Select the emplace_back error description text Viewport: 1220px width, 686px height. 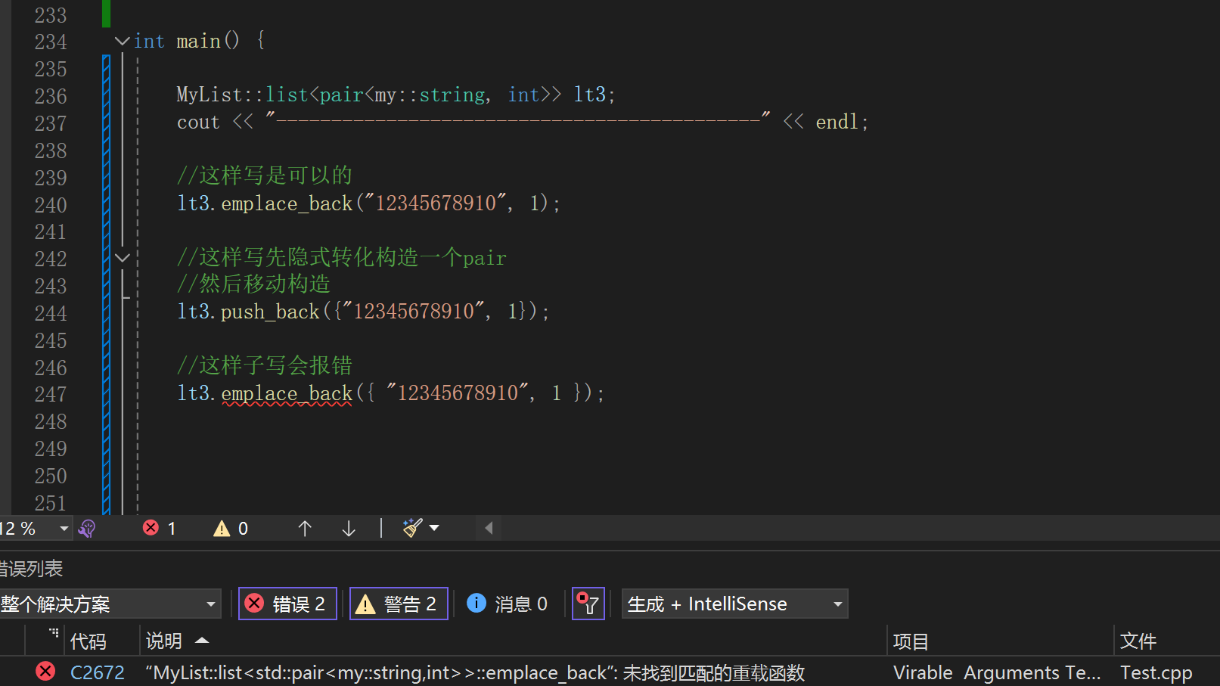[475, 672]
